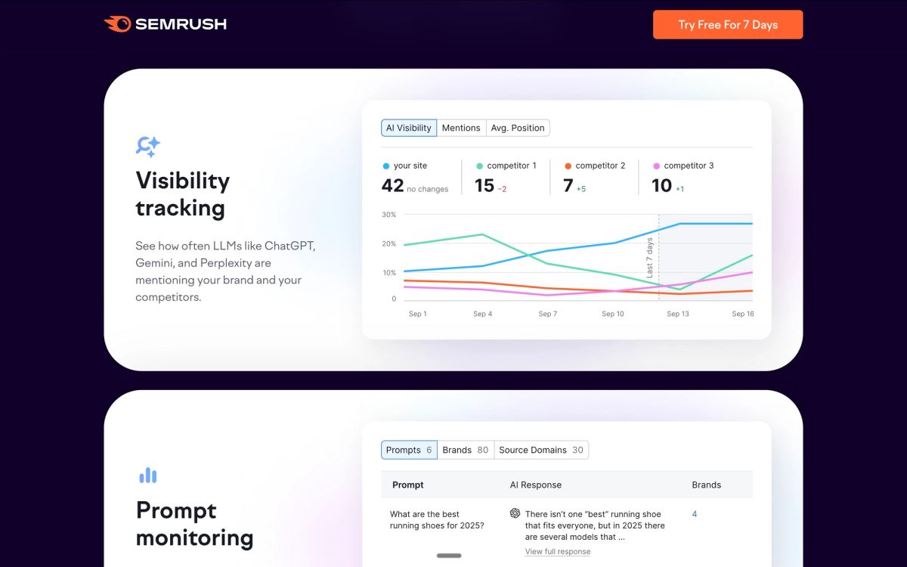Viewport: 907px width, 567px height.
Task: Click Try Free For 7 Days button
Action: click(728, 24)
